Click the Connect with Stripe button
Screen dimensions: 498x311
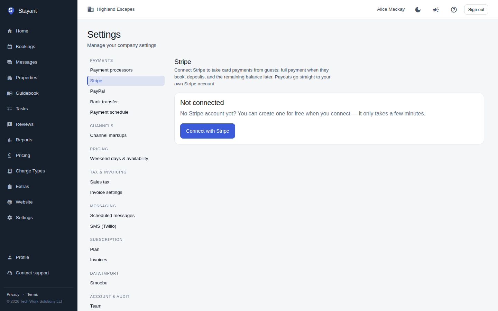click(207, 131)
